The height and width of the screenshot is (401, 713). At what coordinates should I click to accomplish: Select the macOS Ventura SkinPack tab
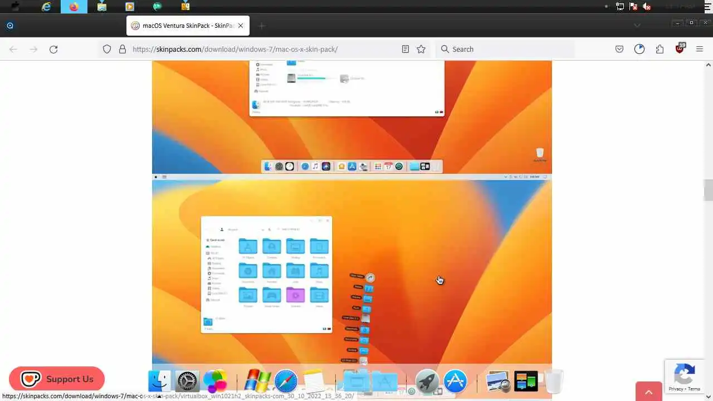click(188, 26)
